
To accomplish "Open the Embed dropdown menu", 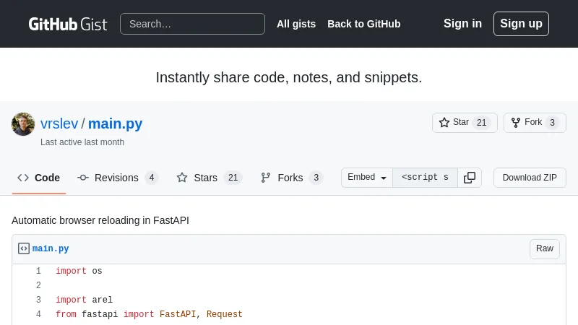I will (367, 178).
